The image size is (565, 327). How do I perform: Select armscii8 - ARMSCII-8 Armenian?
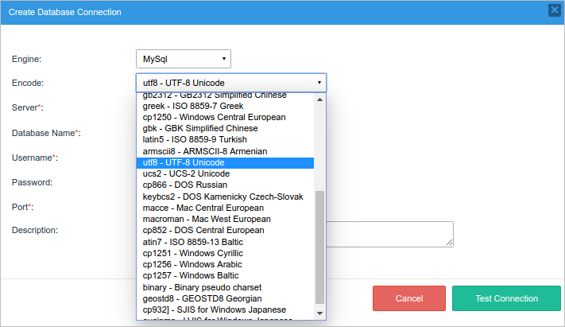click(204, 151)
